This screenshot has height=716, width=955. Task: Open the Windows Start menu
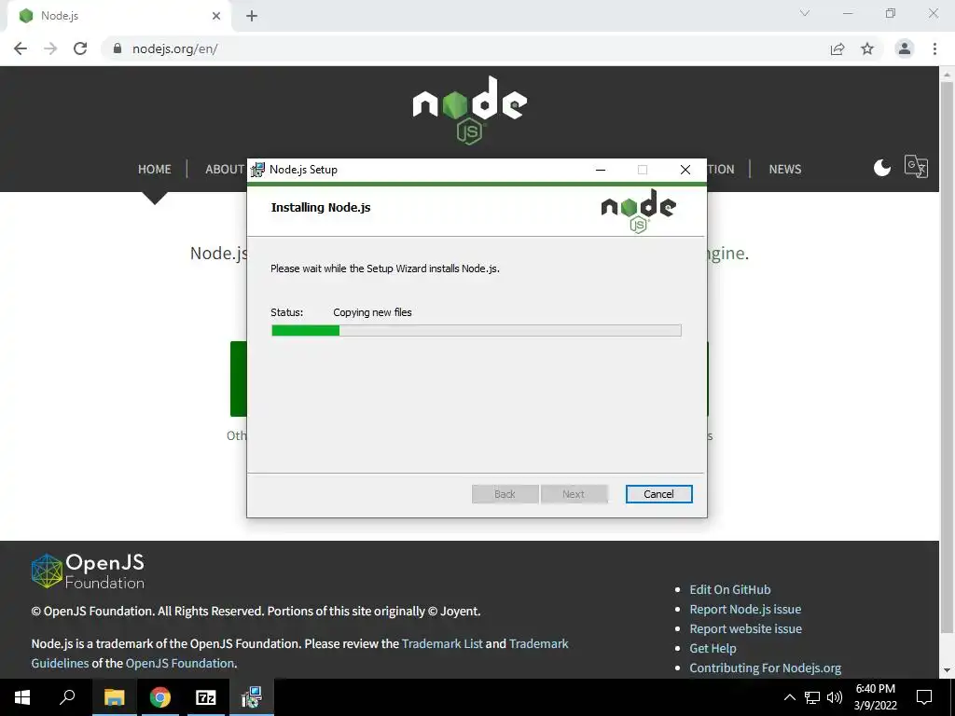coord(22,697)
